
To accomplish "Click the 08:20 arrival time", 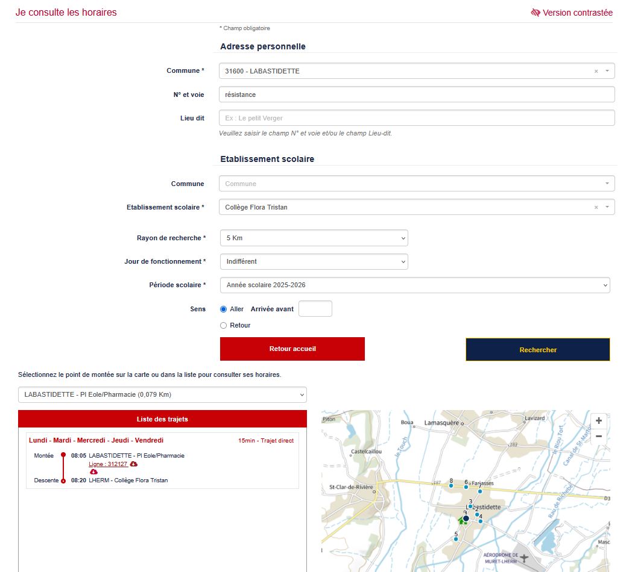I will (78, 480).
